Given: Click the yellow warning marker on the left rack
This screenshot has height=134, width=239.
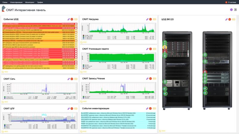Looking at the screenshot, I should [164, 47].
